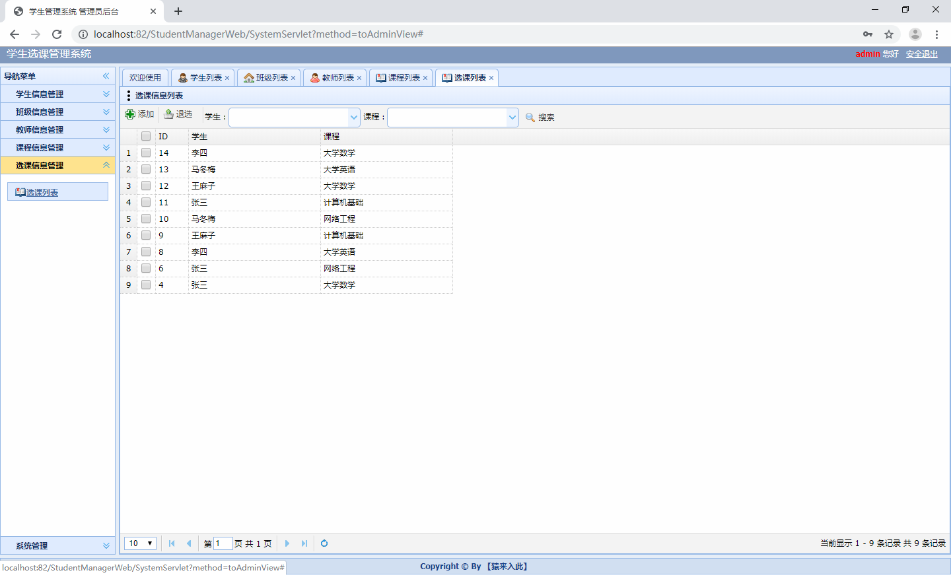Viewport: 951px width, 587px height.
Task: Toggle the select-all checkbox in the header
Action: click(x=146, y=136)
